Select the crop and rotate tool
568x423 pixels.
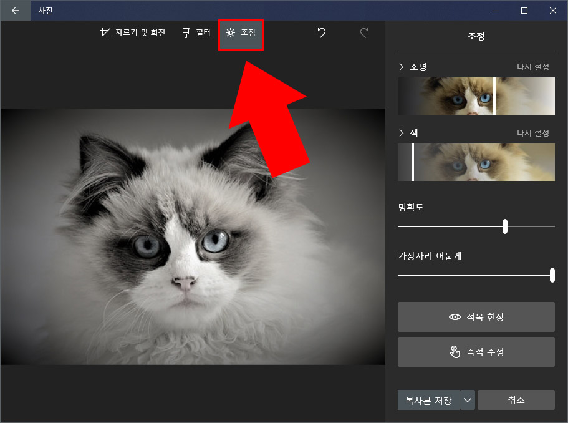[133, 34]
